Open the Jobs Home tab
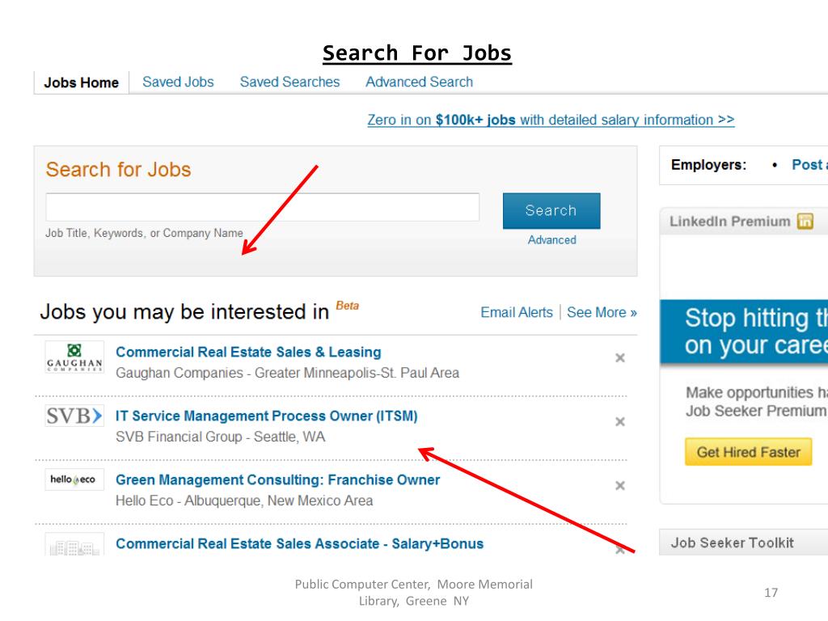 point(82,83)
